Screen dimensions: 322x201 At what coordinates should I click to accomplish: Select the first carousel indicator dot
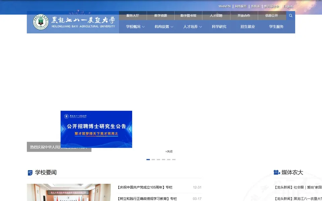148,159
